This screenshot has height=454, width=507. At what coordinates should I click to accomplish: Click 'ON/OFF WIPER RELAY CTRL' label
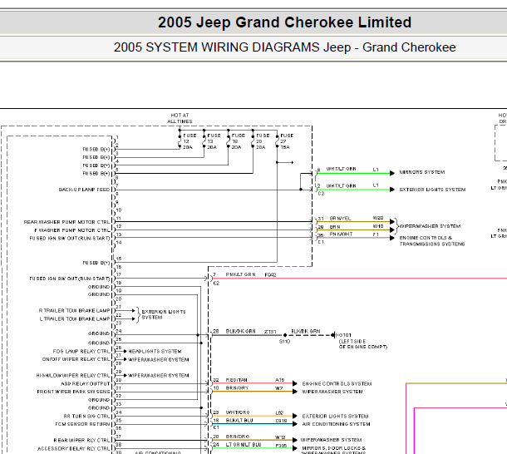tap(76, 359)
